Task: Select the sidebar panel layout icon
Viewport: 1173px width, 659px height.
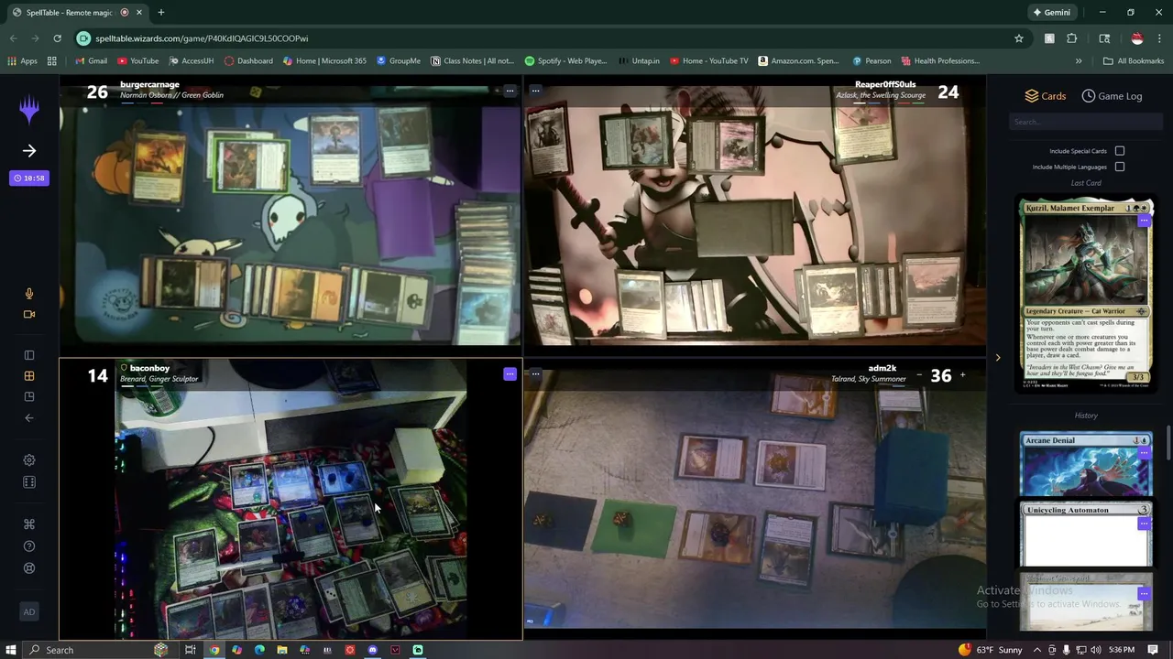Action: coord(29,355)
